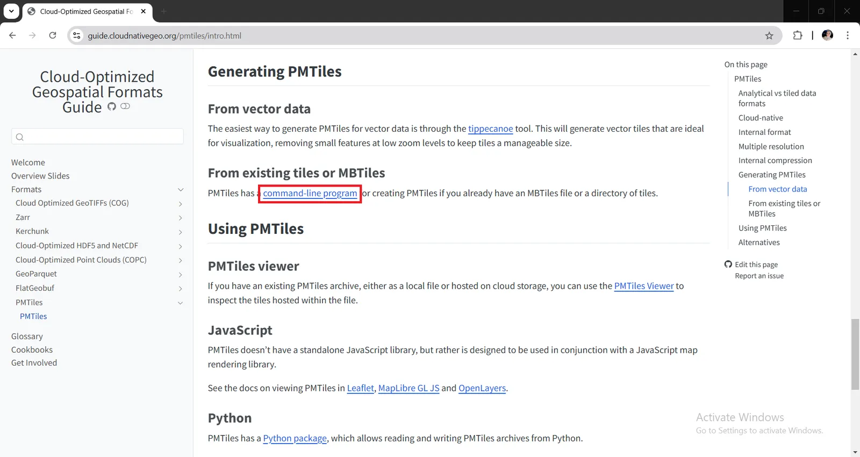Open the Cookbooks page
Screen dimensions: 860x457
point(32,349)
